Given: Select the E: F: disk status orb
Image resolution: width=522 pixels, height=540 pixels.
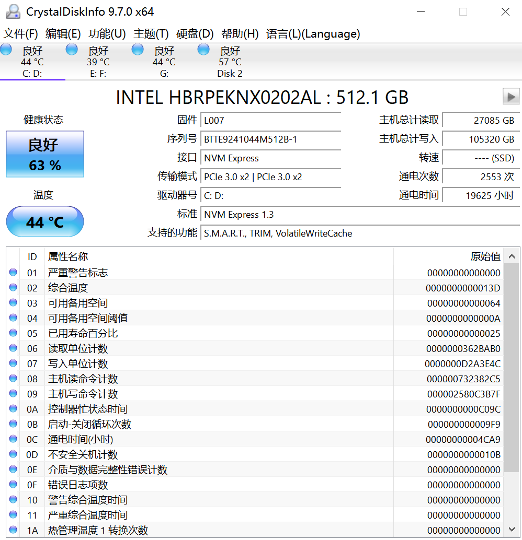Looking at the screenshot, I should click(72, 49).
